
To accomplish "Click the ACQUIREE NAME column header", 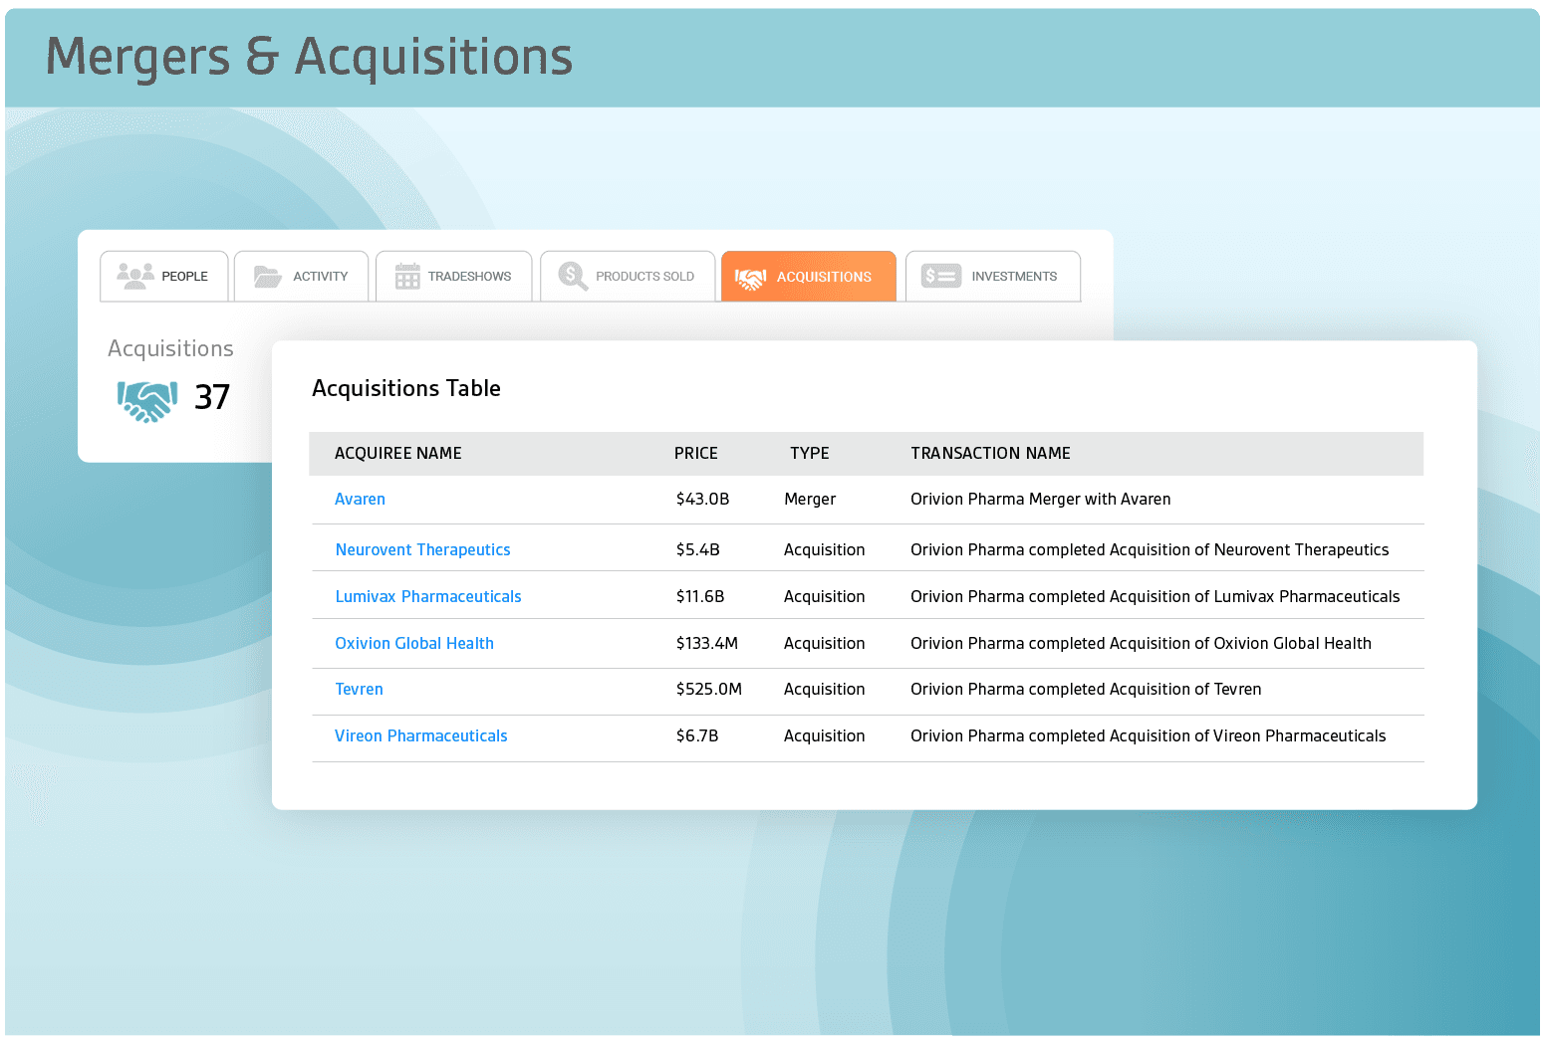I will click(398, 454).
